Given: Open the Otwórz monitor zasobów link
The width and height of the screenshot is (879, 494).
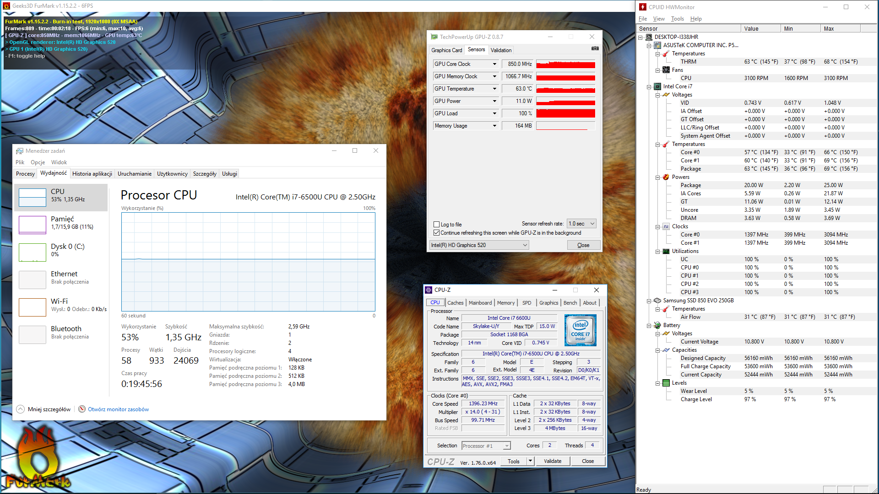Looking at the screenshot, I should click(119, 409).
